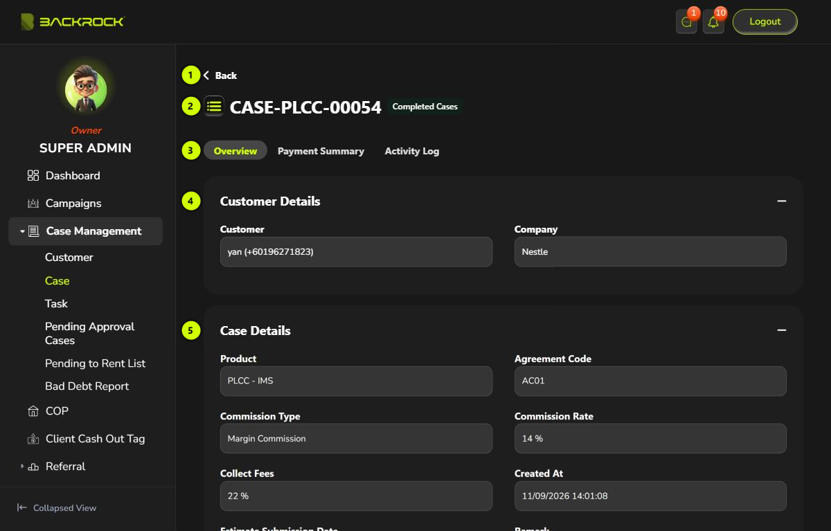
Task: Click the Company field showing Nestle
Action: pos(650,252)
